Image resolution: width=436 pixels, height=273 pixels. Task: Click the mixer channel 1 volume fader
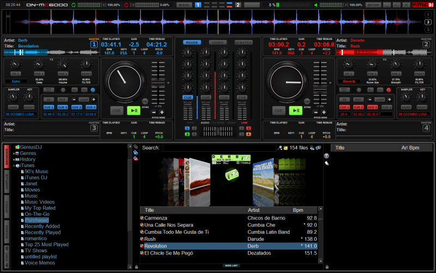click(187, 104)
